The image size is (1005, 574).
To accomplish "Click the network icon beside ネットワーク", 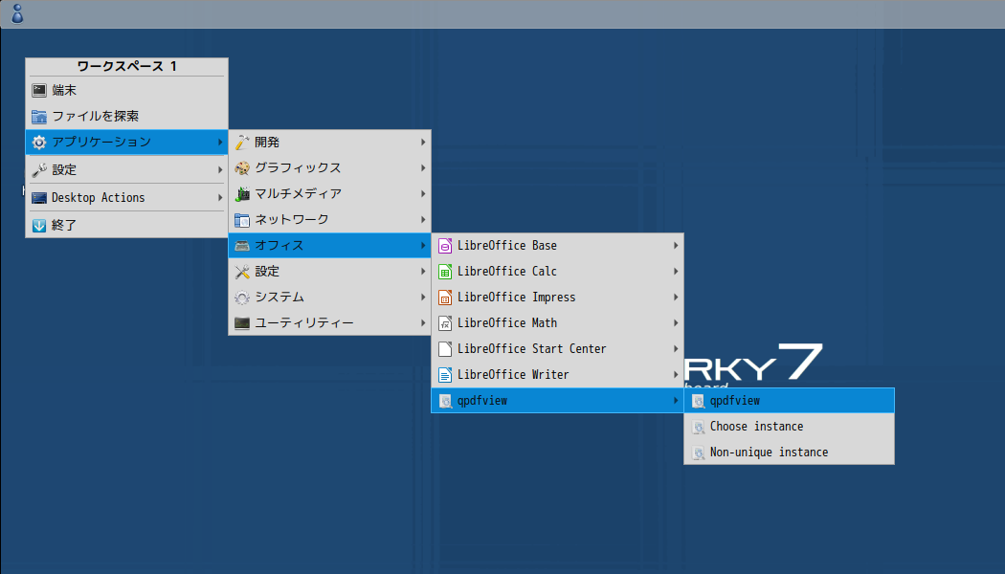I will 241,220.
